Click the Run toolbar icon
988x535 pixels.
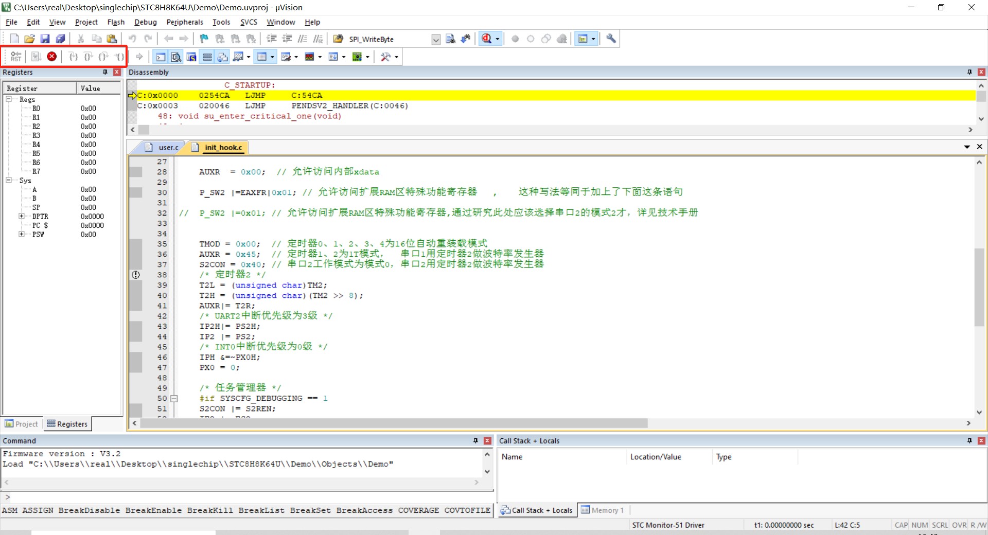click(x=36, y=57)
